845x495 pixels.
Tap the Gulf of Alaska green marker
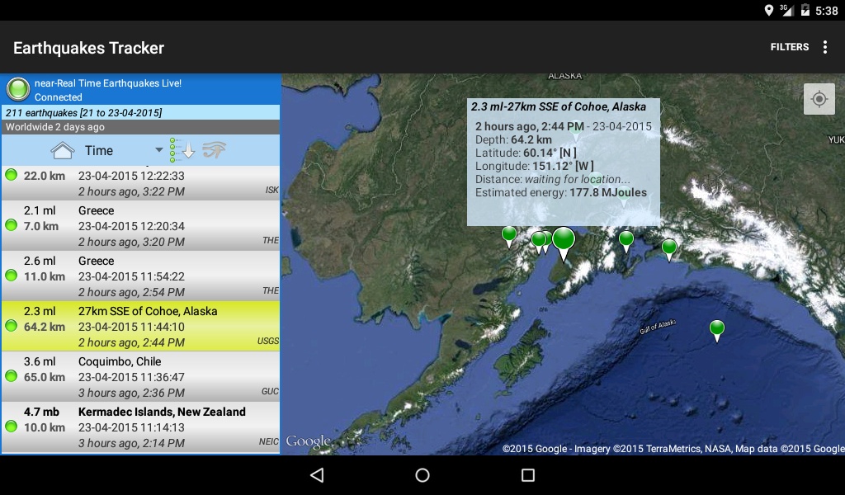717,330
